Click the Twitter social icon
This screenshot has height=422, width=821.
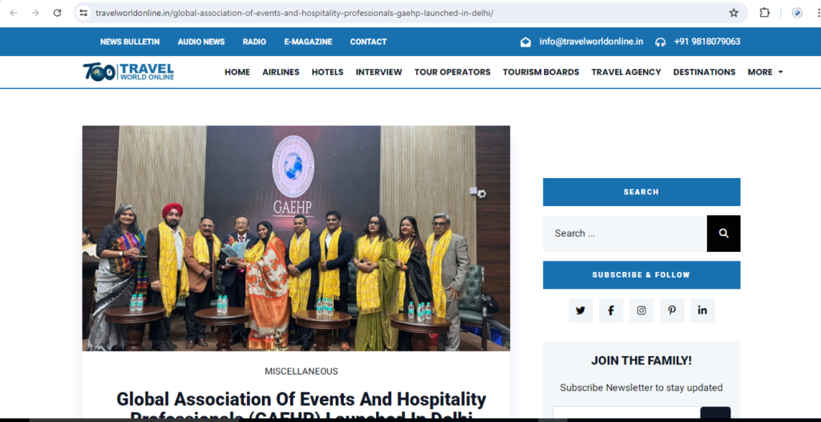click(580, 310)
